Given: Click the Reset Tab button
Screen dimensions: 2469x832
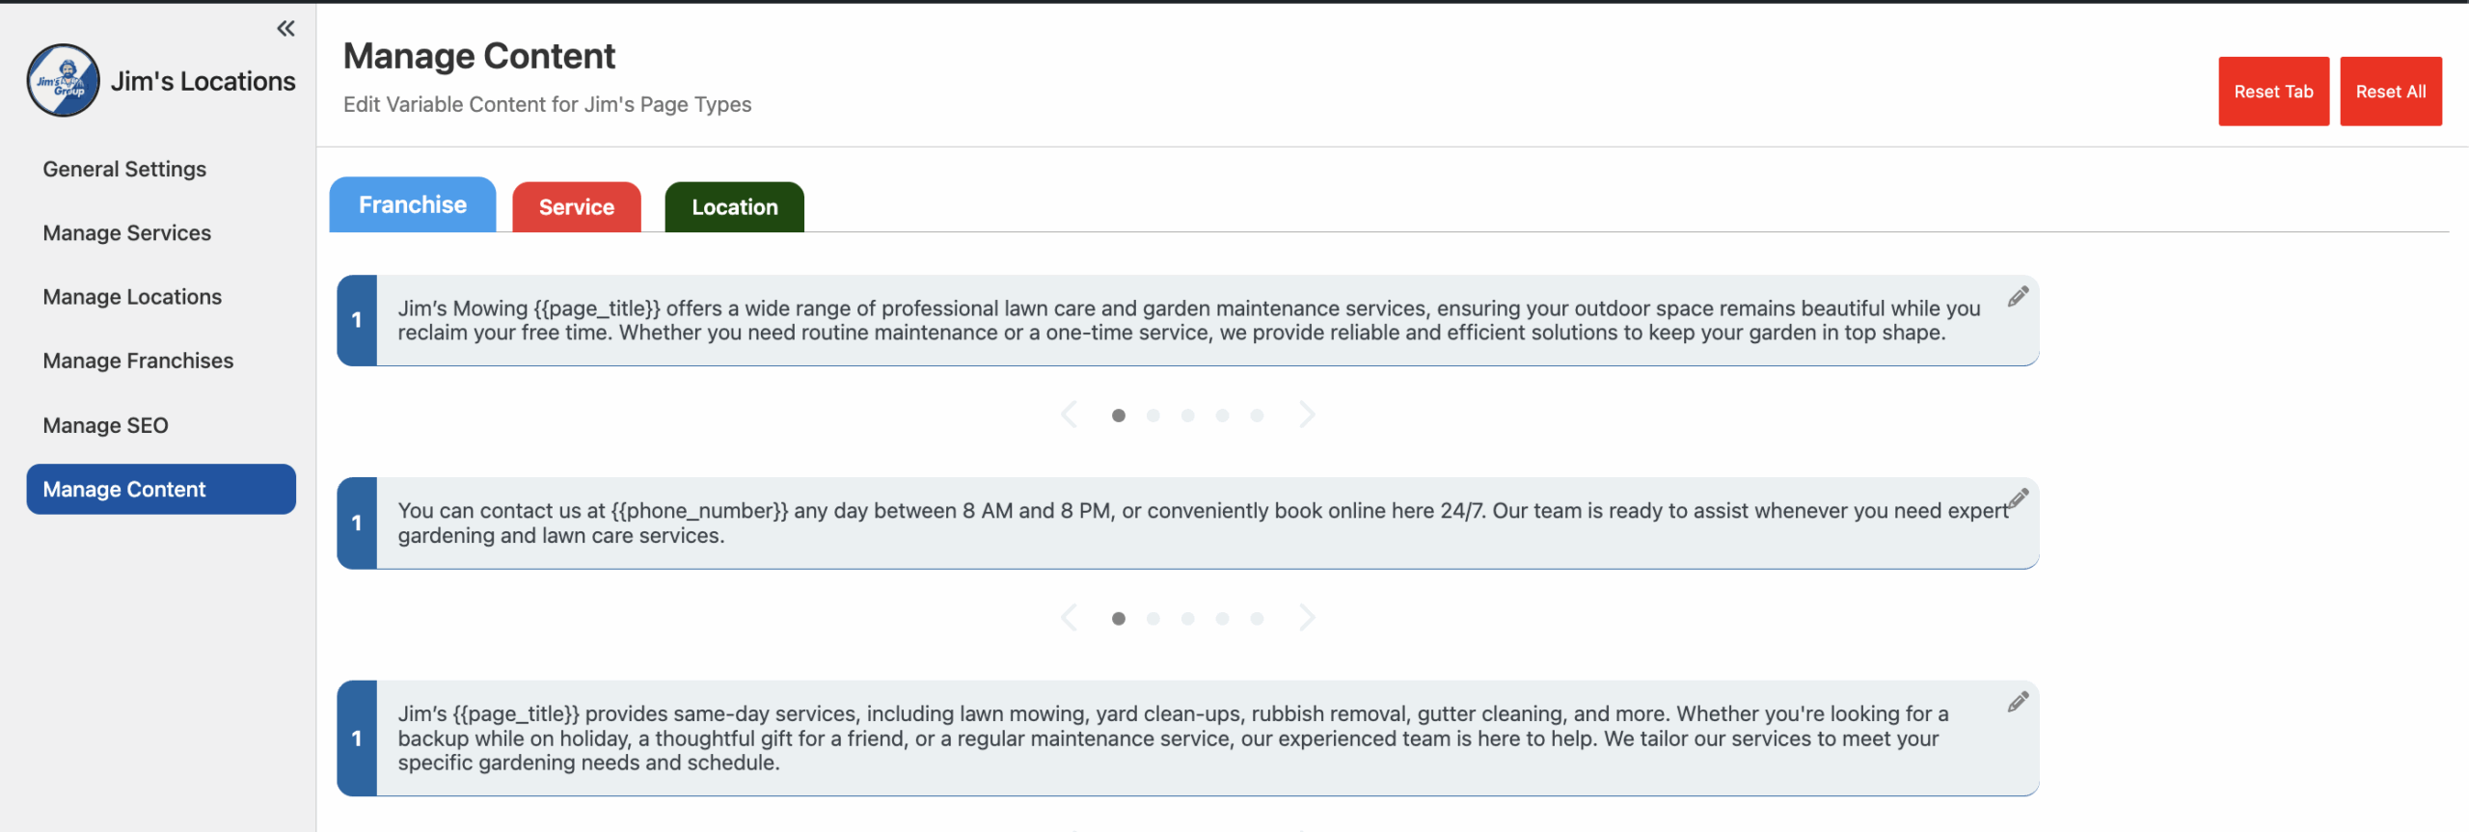Looking at the screenshot, I should (x=2273, y=92).
